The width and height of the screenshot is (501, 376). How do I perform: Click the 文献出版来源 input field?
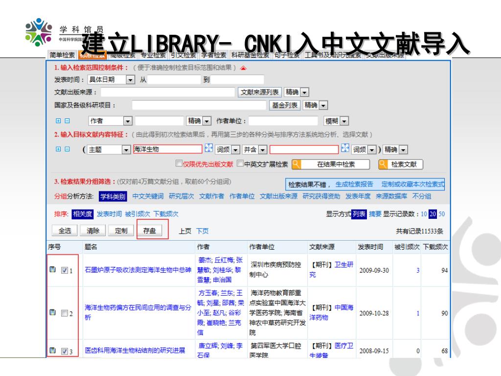(x=168, y=92)
